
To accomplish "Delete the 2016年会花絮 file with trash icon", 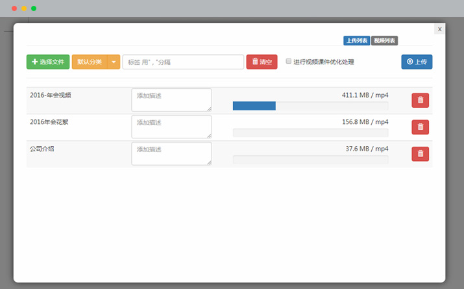I will coord(420,127).
